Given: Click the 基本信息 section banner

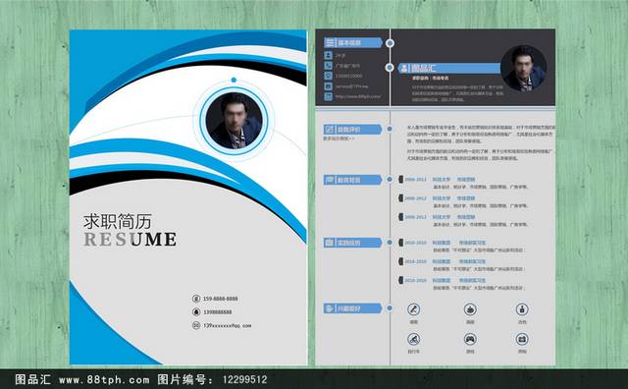Looking at the screenshot, I should 353,42.
